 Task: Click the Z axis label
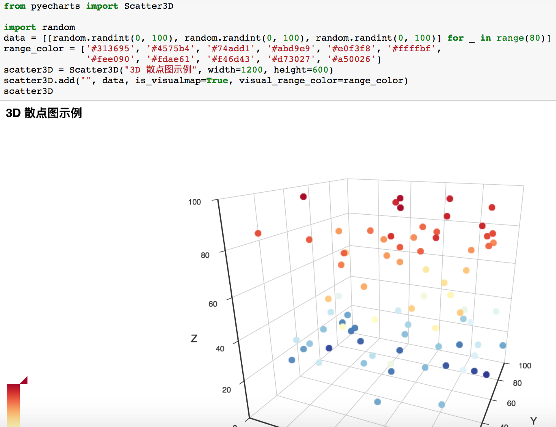[x=194, y=337]
